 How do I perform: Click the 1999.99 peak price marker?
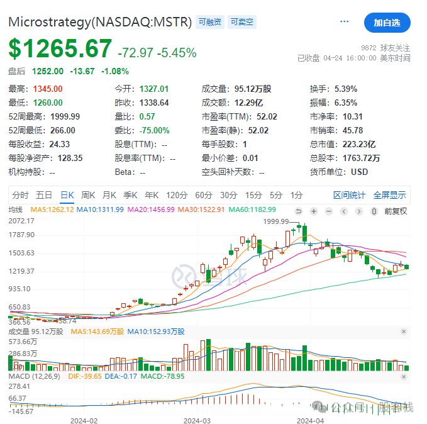(276, 221)
